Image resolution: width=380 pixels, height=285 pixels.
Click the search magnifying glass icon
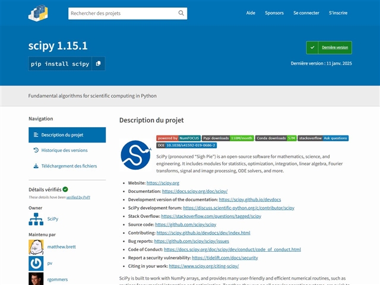[181, 13]
